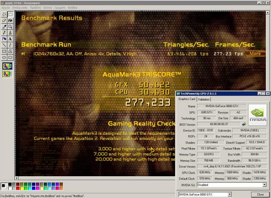Select the Pencil tool
This screenshot has height=198, width=271.
[x=4, y=33]
